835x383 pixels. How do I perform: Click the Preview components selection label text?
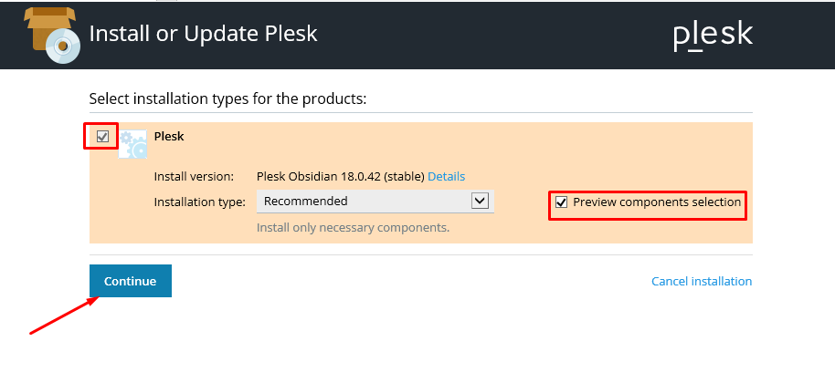[x=657, y=202]
